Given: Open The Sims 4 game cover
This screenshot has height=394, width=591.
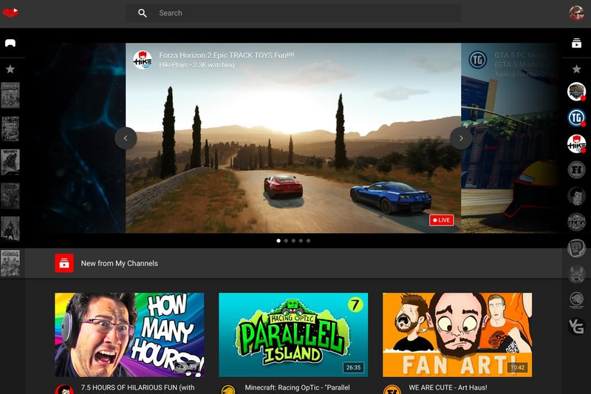Looking at the screenshot, I should [10, 263].
